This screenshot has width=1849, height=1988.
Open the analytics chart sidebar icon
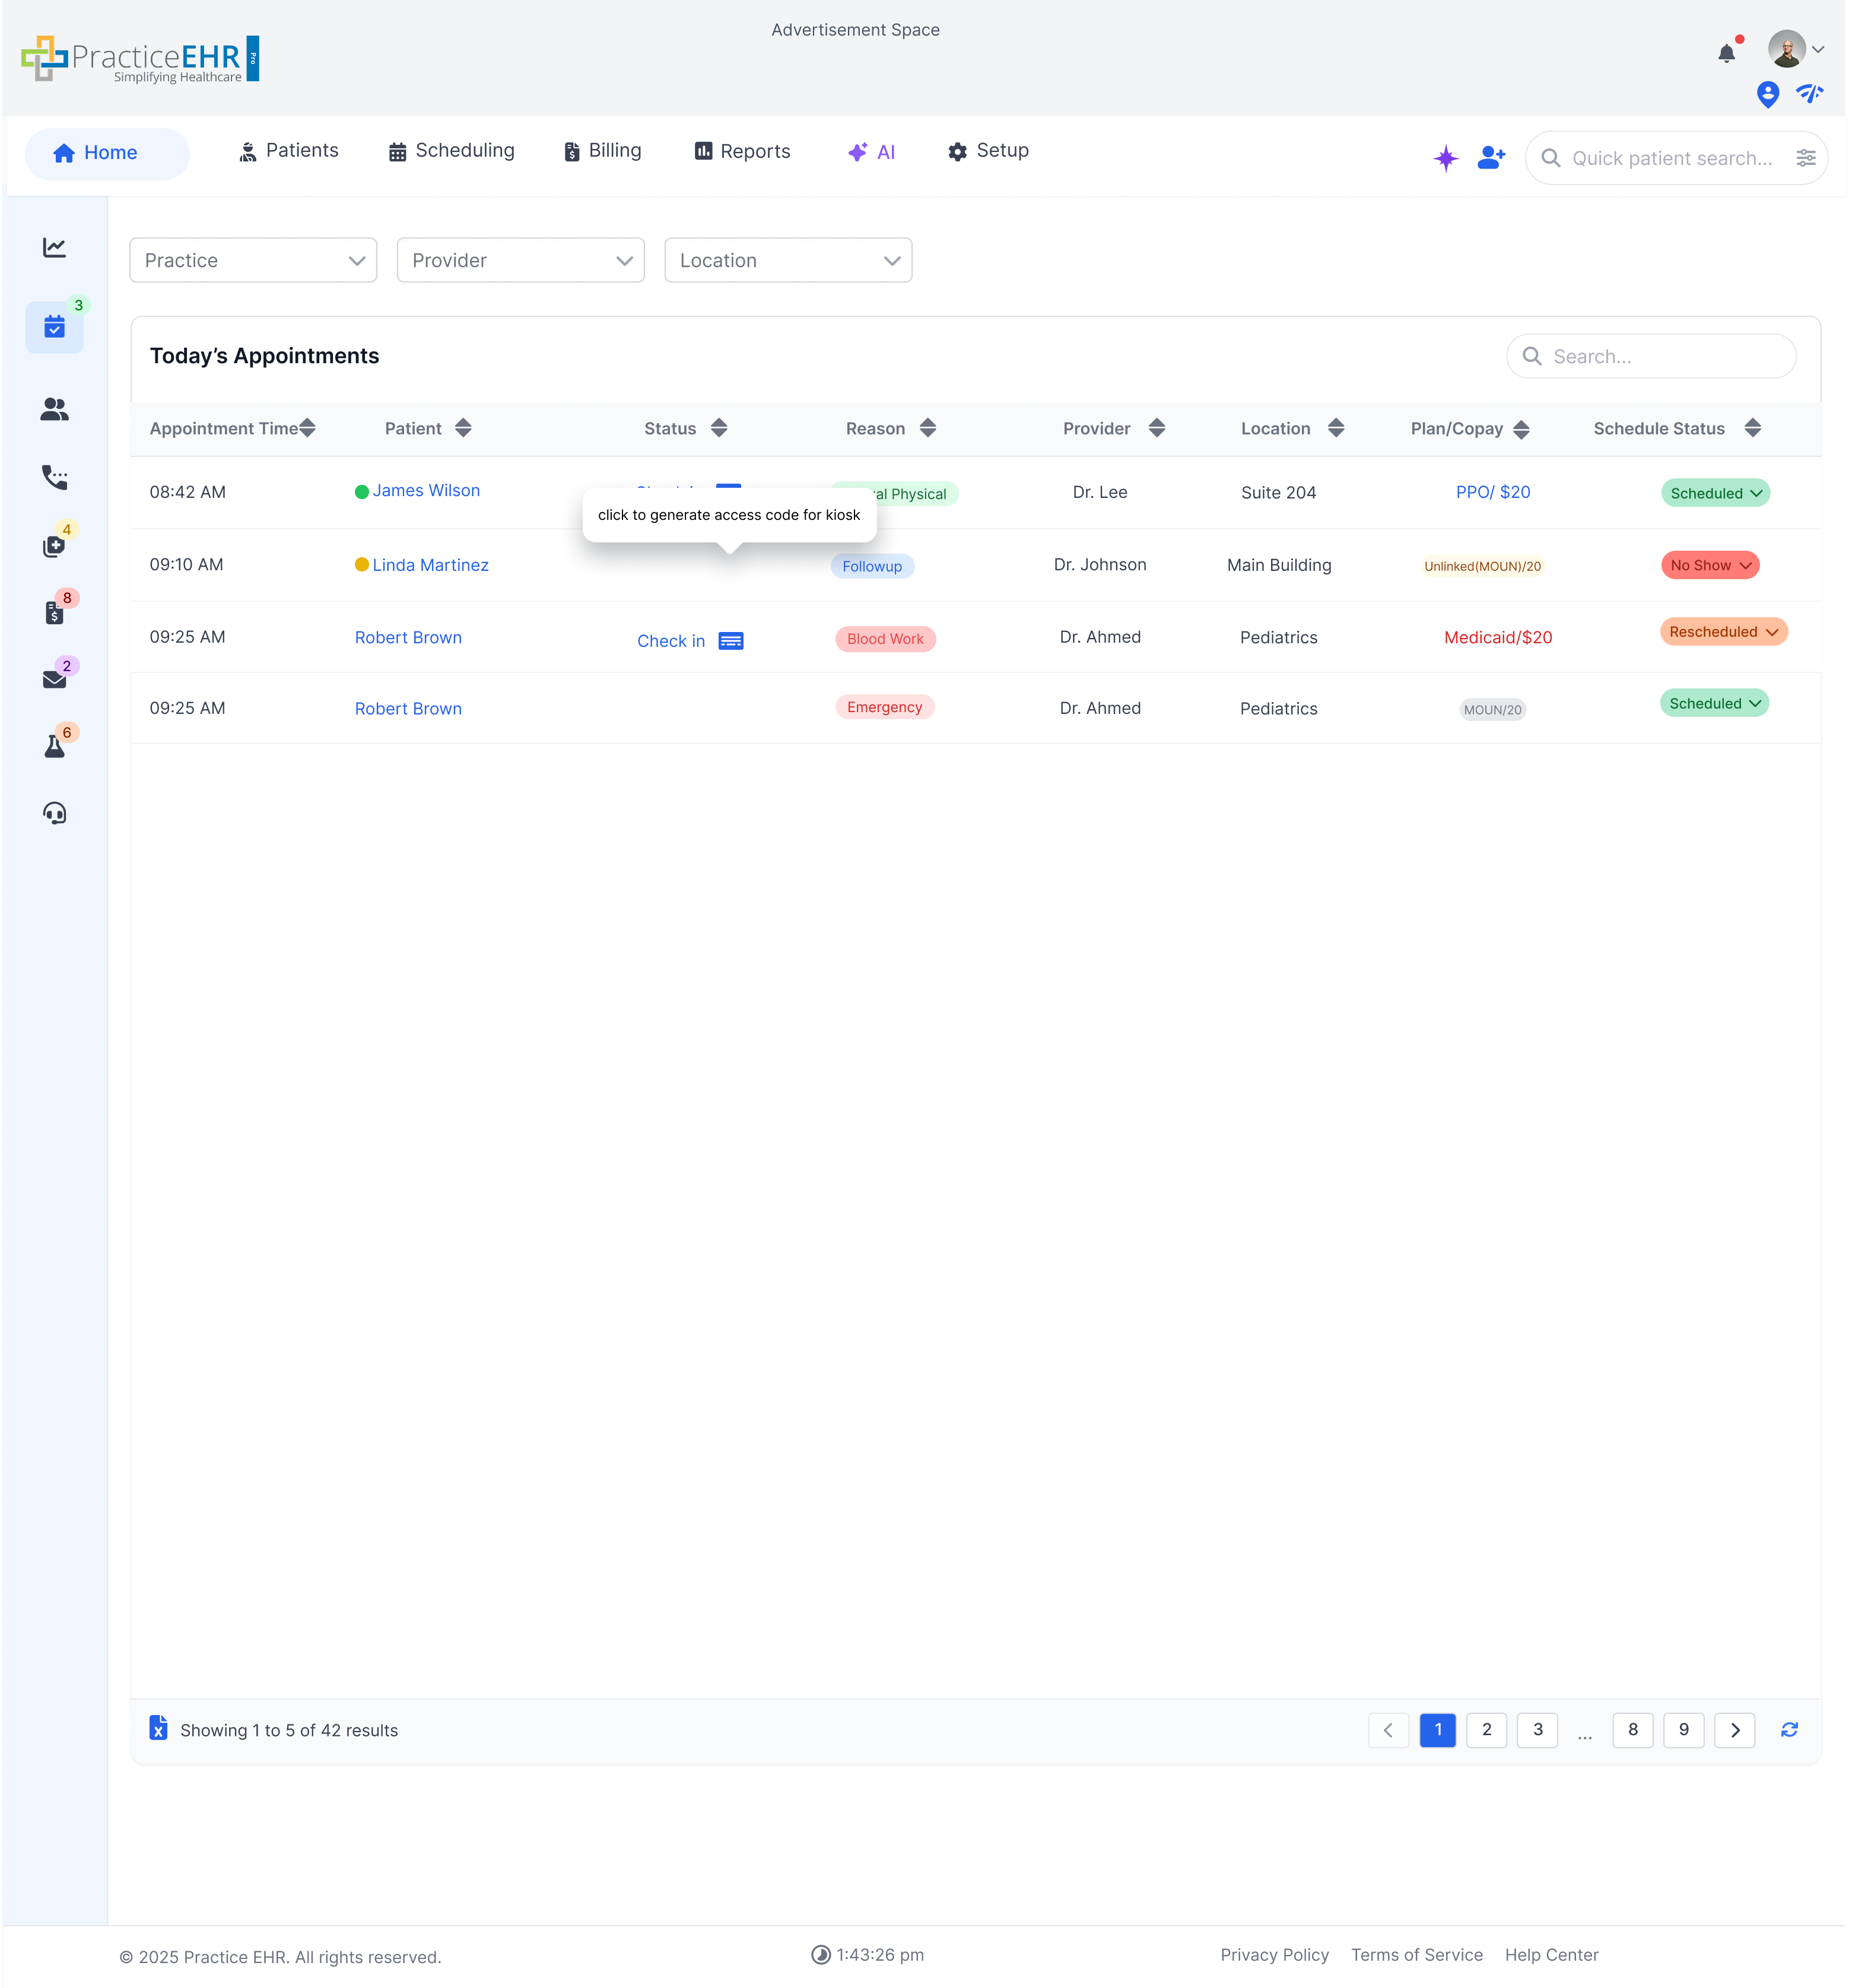tap(54, 247)
